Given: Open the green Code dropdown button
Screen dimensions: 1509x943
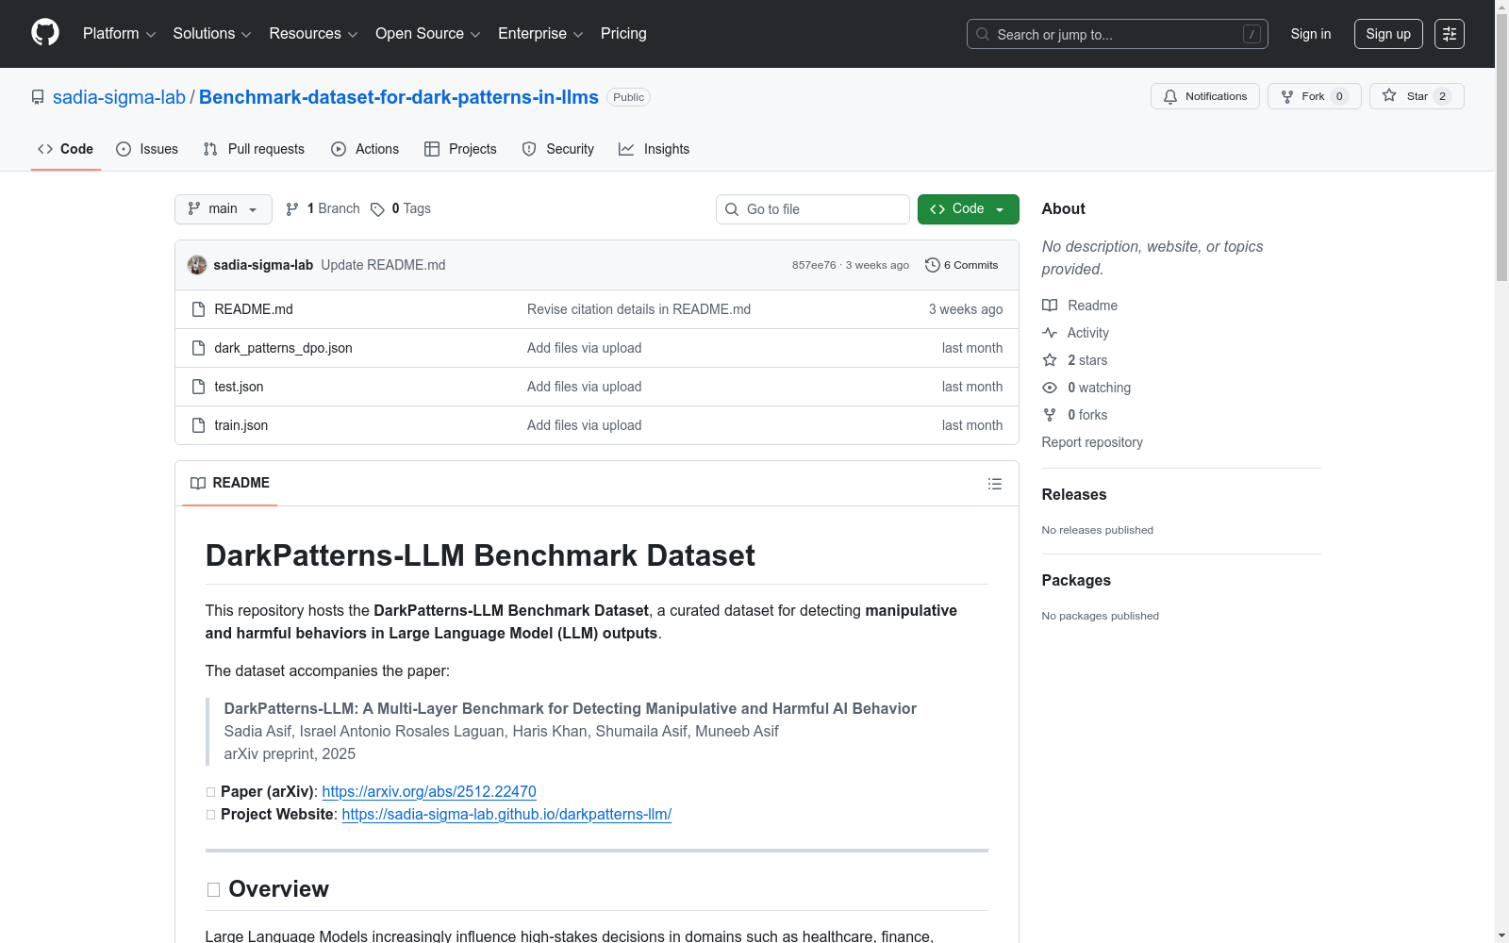Looking at the screenshot, I should pos(968,209).
